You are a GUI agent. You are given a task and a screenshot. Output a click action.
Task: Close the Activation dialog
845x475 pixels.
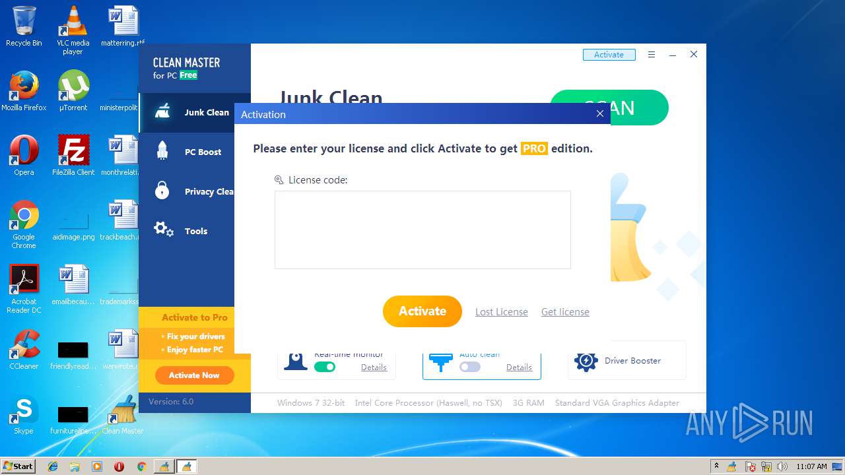pos(599,113)
